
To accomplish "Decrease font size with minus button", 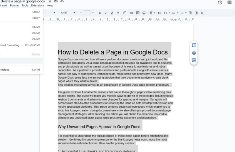I will [x=81, y=13].
